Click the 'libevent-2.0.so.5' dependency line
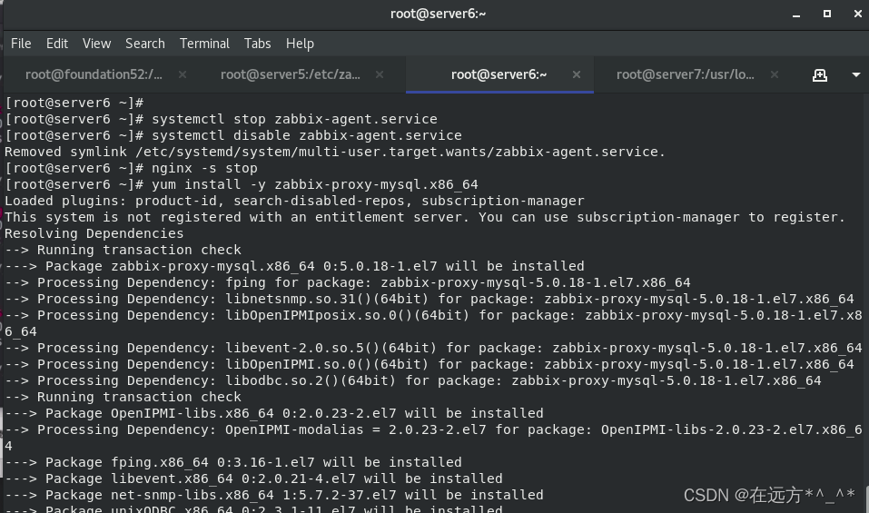 (433, 348)
